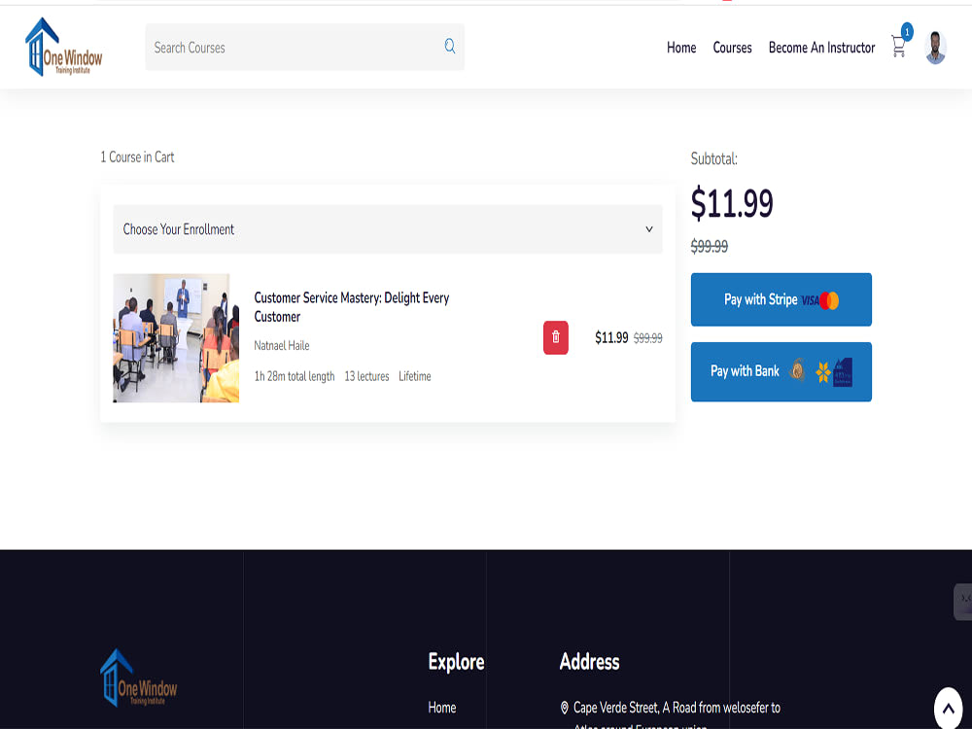Click the search magnifier icon
The width and height of the screenshot is (972, 729).
(x=449, y=46)
